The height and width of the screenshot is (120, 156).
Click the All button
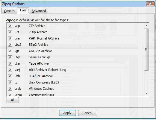click(x=13, y=100)
